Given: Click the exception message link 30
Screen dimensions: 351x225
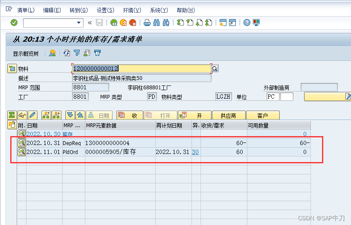Looking at the screenshot, I should (195, 152).
